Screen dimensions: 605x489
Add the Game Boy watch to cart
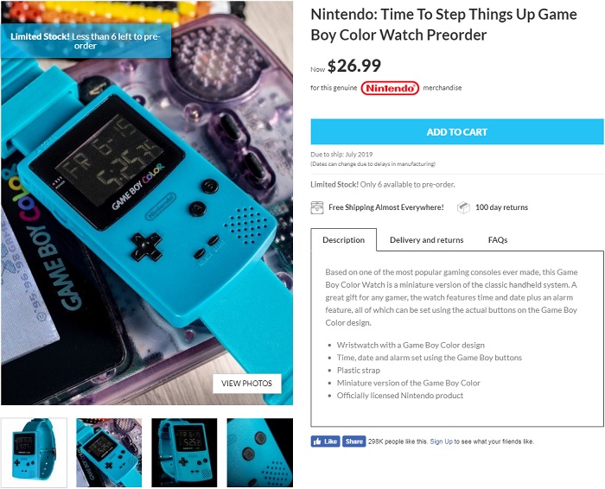pos(457,132)
